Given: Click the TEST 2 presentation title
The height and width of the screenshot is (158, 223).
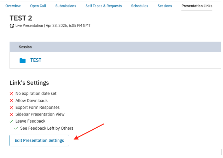Looking at the screenshot, I should (21, 18).
